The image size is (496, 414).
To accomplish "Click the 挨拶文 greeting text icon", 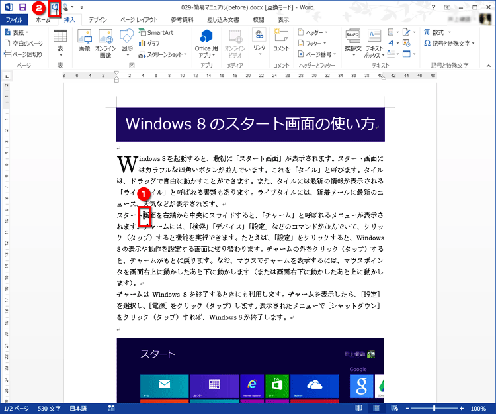I will 353,43.
